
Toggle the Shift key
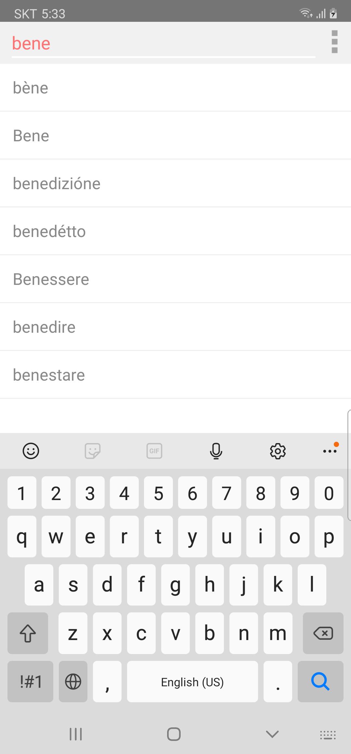28,633
